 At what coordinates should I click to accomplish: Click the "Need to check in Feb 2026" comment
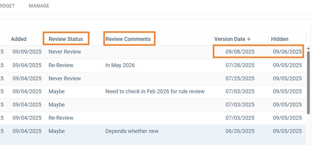click(x=155, y=92)
